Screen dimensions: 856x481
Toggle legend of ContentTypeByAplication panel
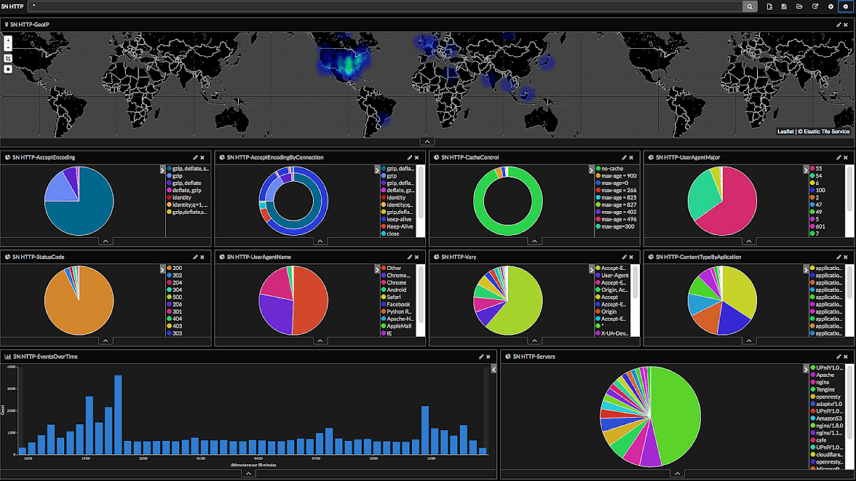click(x=806, y=269)
